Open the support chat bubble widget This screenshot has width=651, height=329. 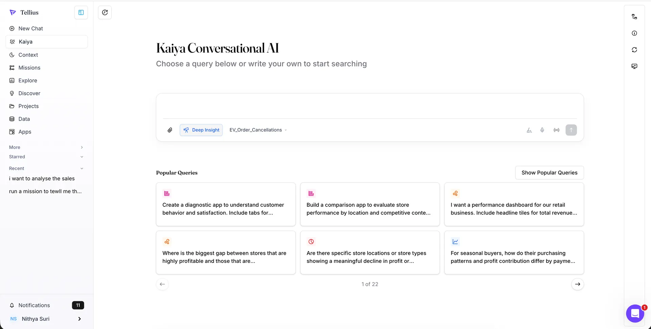(x=635, y=313)
